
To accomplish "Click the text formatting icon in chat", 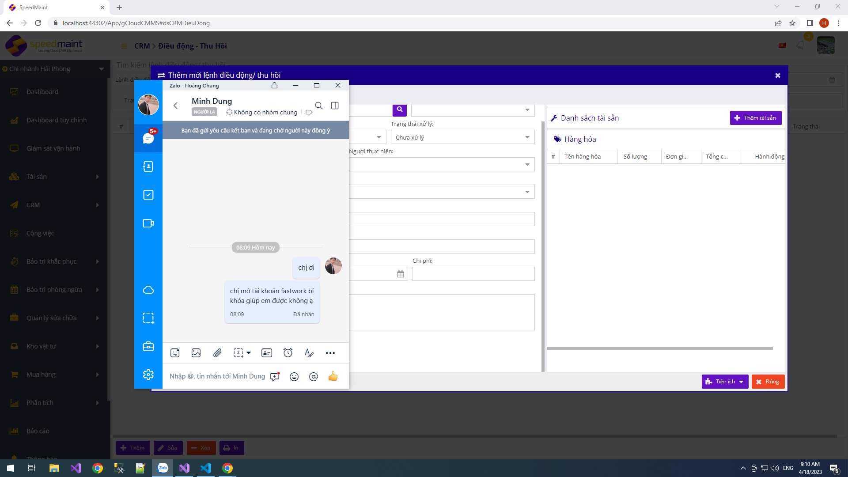I will click(309, 353).
